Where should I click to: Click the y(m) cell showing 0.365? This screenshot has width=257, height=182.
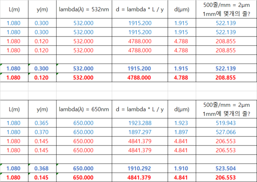(x=41, y=123)
